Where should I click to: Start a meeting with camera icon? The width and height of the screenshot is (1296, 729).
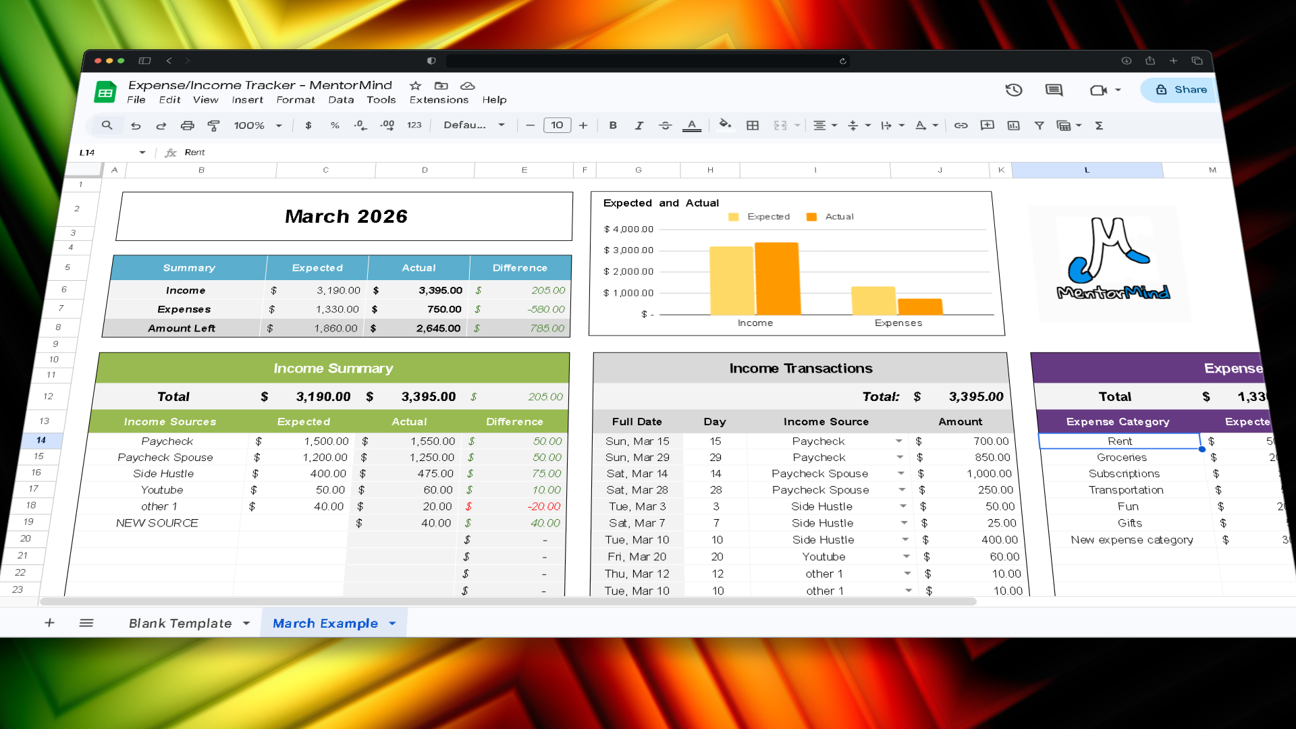point(1098,90)
